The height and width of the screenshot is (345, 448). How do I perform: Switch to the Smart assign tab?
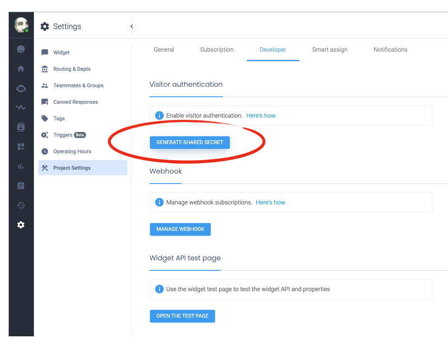[329, 49]
